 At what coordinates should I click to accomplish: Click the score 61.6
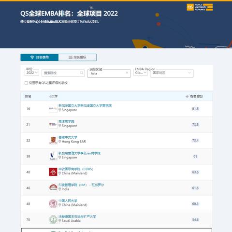coord(195,188)
